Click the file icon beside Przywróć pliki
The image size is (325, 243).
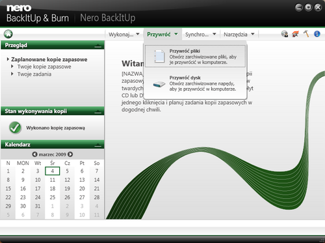coord(159,56)
